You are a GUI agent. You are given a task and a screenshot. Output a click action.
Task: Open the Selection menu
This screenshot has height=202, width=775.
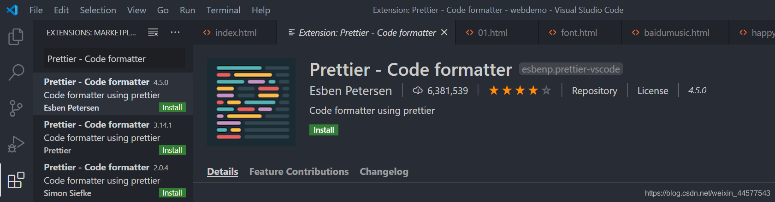(x=98, y=10)
